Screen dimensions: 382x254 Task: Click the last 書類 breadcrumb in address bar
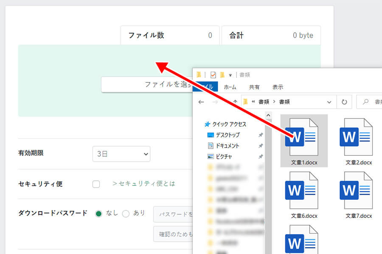[x=284, y=102]
